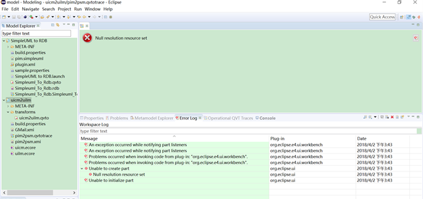Click the Previous Annotation toolbar icon
Image resolution: width=423 pixels, height=199 pixels.
coord(69,17)
